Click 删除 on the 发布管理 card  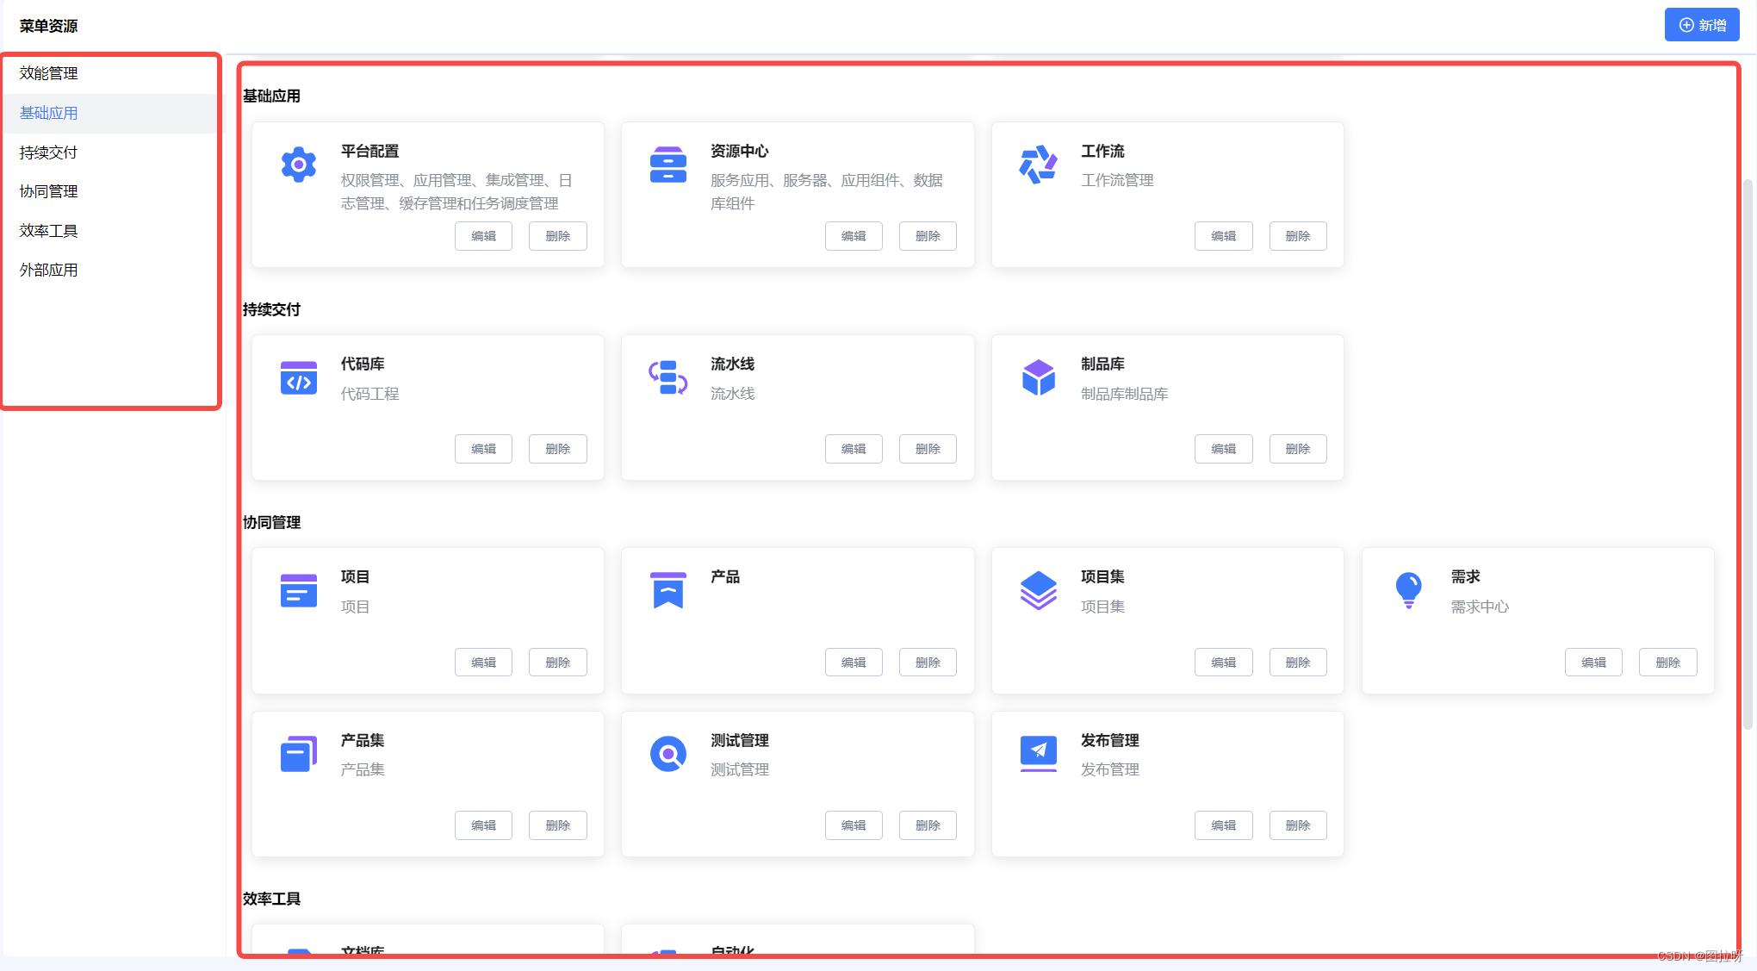click(1297, 825)
